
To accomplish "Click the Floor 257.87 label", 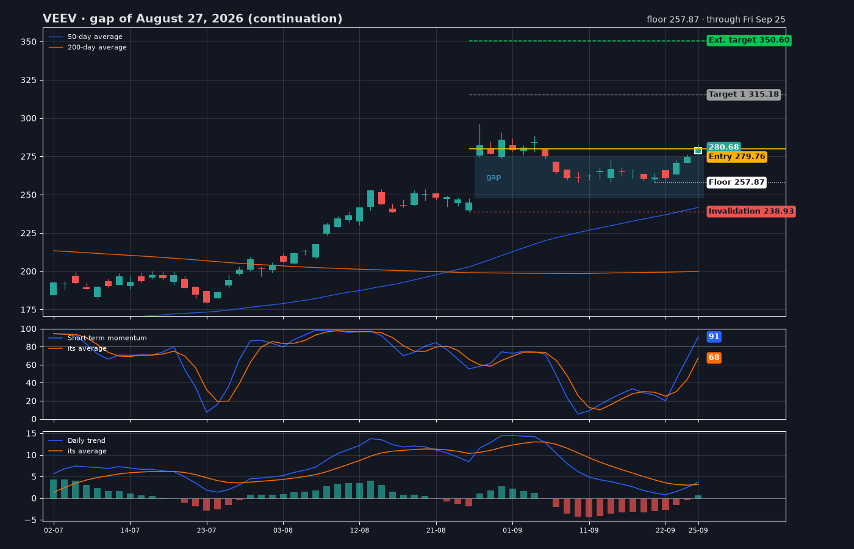I will [736, 182].
